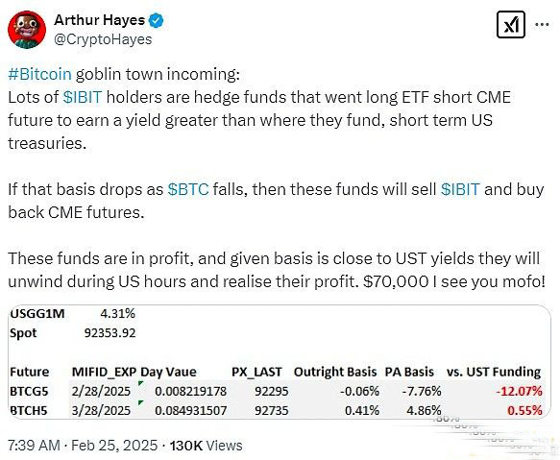Screen dimensions: 560x460
Task: Click the BTCG5 future row
Action: 276,391
